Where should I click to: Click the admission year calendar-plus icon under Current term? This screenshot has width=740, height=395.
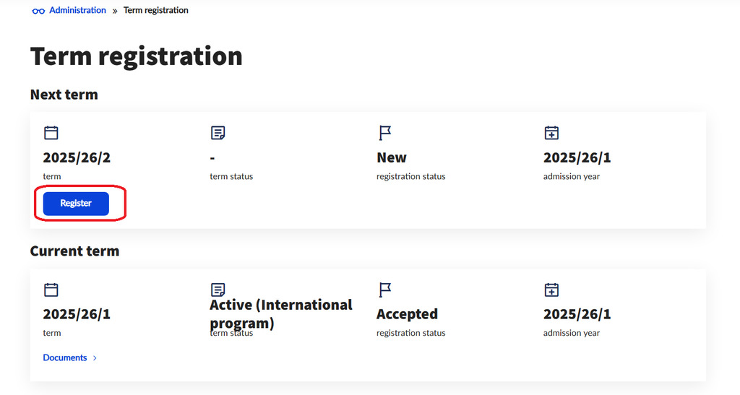[551, 290]
